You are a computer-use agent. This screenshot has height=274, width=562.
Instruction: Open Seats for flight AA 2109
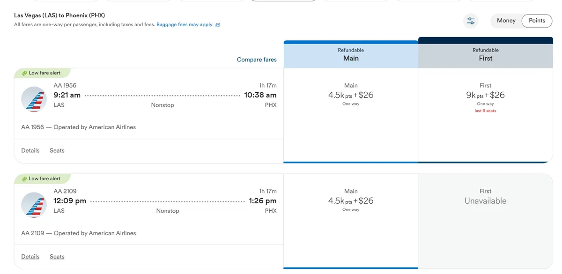[x=57, y=256]
